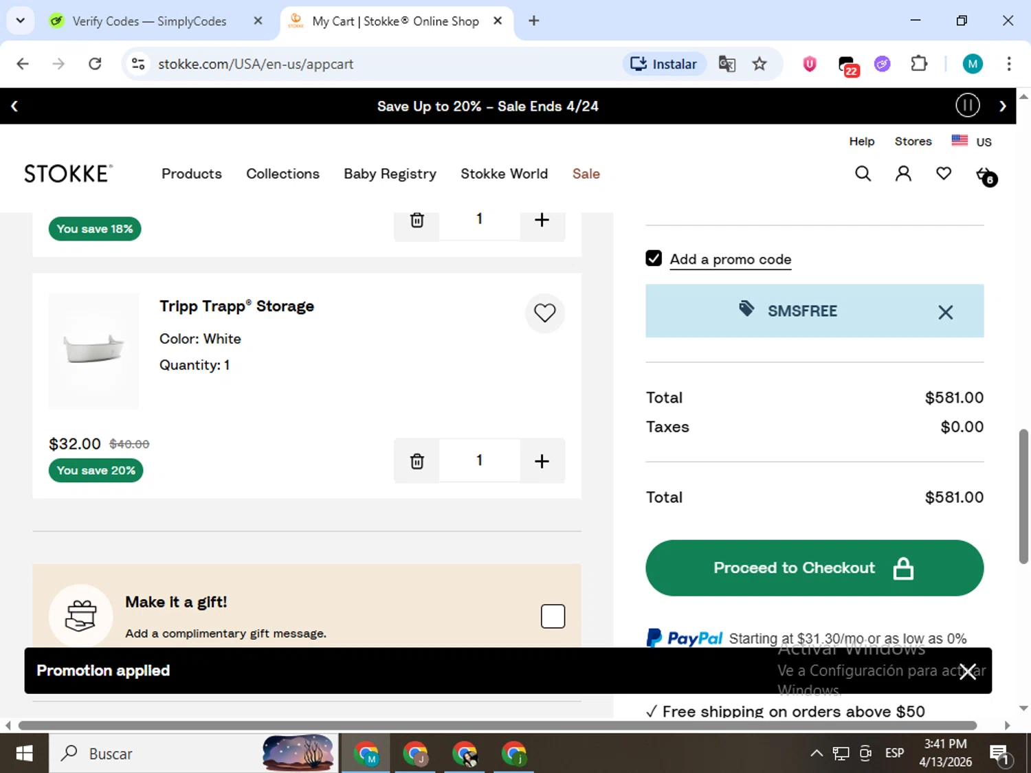The height and width of the screenshot is (773, 1031).
Task: Click the Tripp Trapp Storage quantity field
Action: [x=479, y=460]
